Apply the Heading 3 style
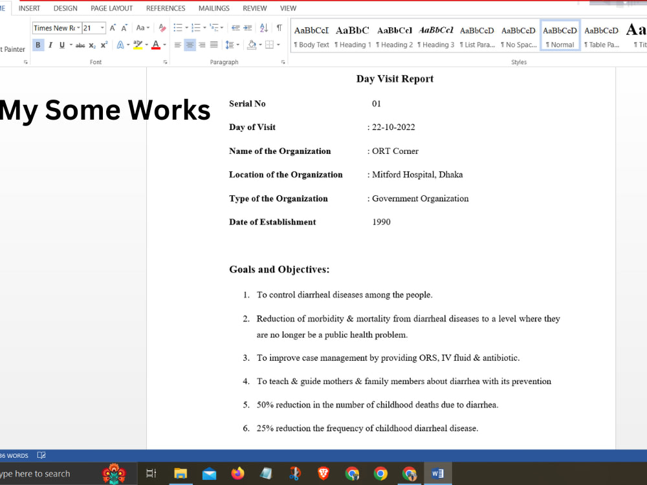Screen dimensions: 647x485 (435, 36)
